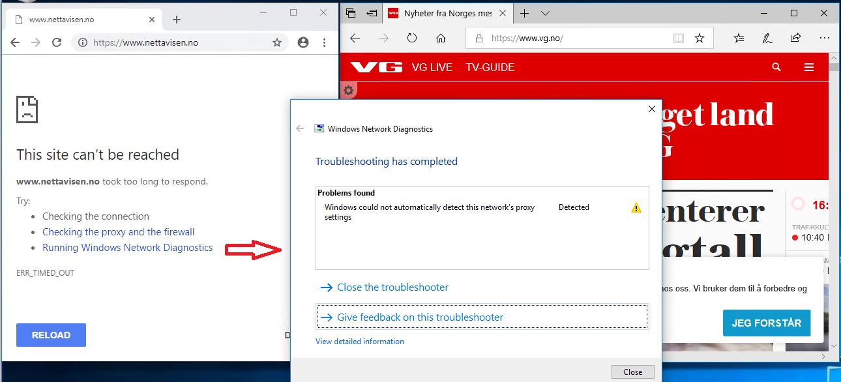Open View detailed information link
The image size is (841, 382).
pyautogui.click(x=360, y=342)
